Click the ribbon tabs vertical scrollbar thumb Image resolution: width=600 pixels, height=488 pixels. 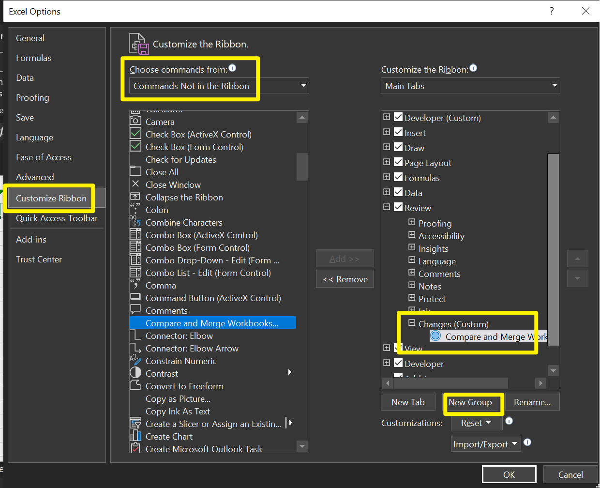click(x=553, y=250)
